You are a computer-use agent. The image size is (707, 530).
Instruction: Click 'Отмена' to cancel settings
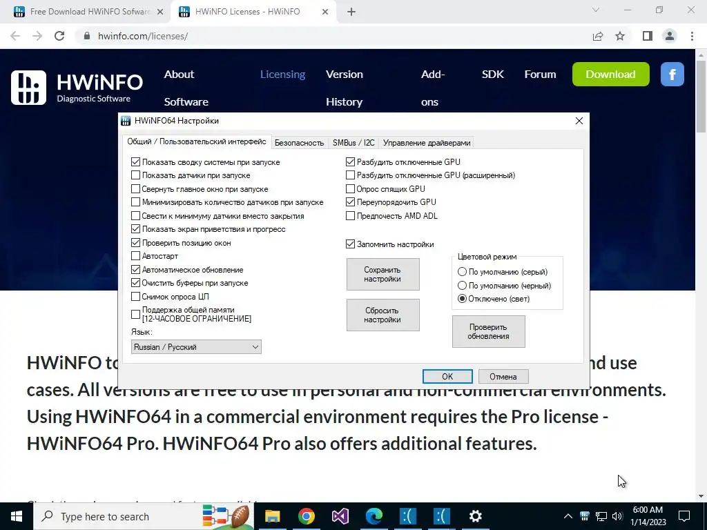click(503, 376)
